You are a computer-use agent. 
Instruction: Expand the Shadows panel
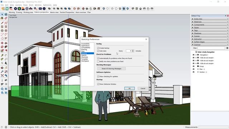[210, 33]
